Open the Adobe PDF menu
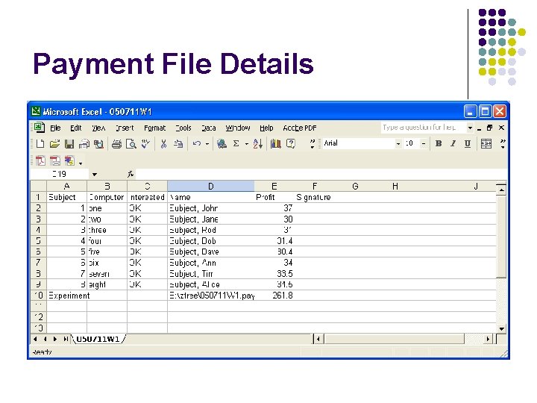The height and width of the screenshot is (403, 537). coord(299,128)
